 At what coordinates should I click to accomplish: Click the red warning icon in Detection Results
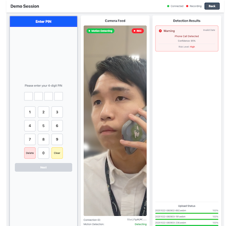[x=160, y=31]
